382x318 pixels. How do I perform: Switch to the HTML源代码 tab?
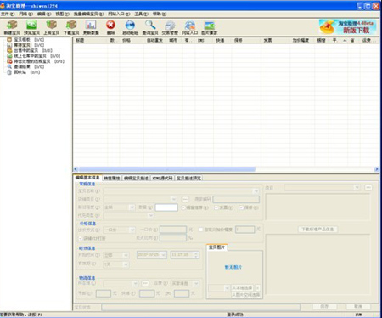[162, 178]
